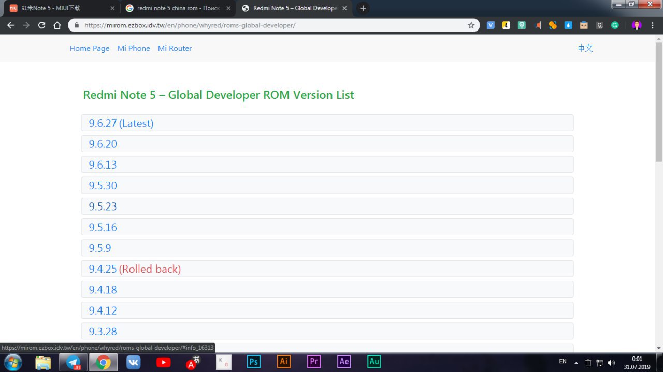Close the 紅米Note 5 - MIUI tab
The image size is (663, 372).
click(x=112, y=8)
